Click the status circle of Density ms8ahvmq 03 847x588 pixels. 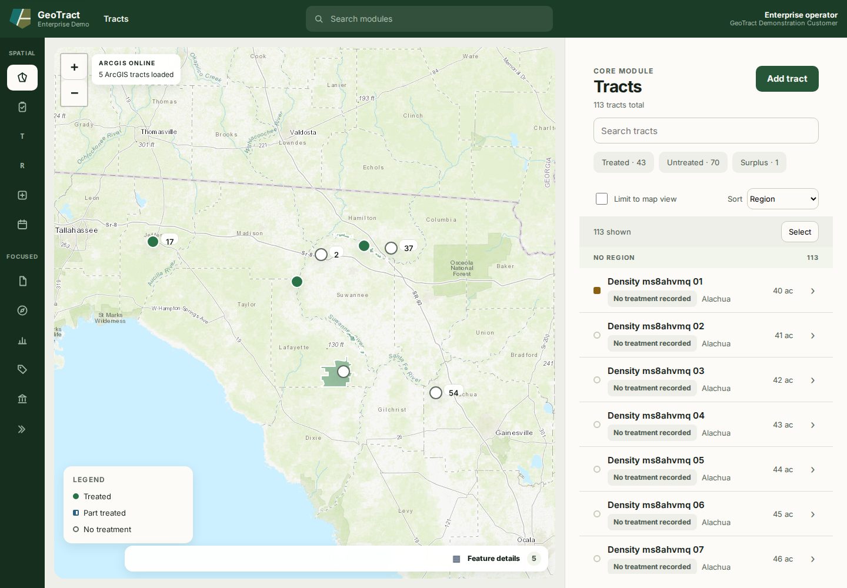click(x=597, y=380)
